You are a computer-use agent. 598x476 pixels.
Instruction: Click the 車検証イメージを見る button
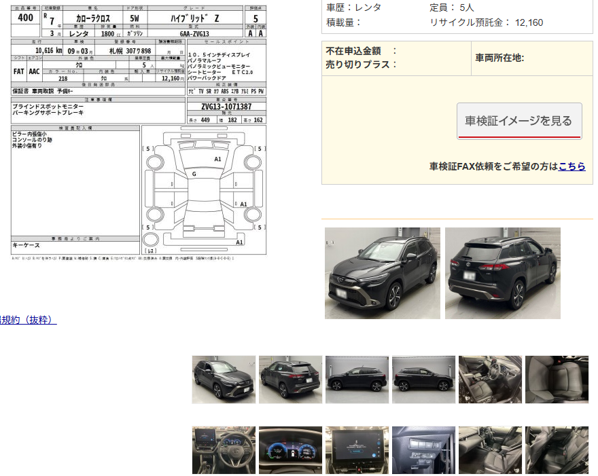(x=518, y=121)
